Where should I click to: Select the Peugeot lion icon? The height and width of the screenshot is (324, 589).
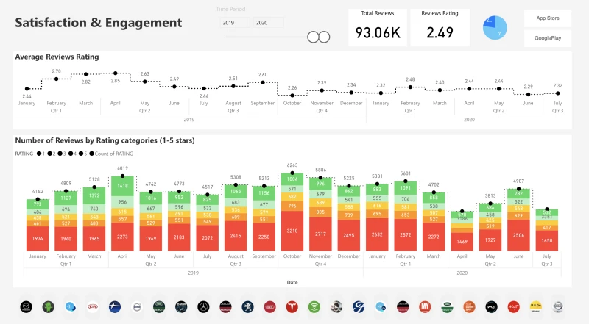tap(247, 306)
